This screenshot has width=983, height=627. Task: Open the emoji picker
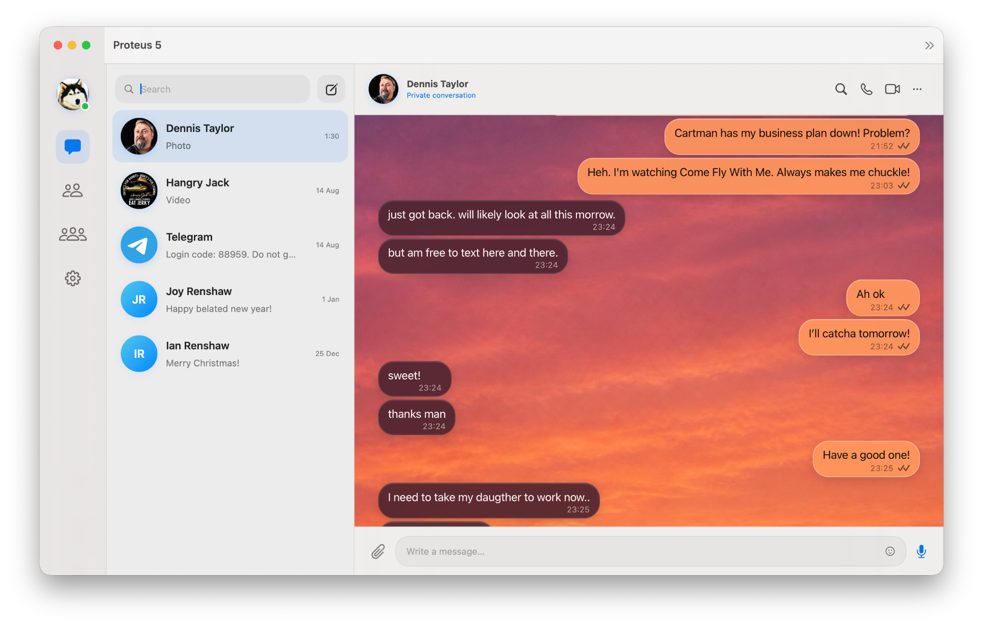[890, 552]
